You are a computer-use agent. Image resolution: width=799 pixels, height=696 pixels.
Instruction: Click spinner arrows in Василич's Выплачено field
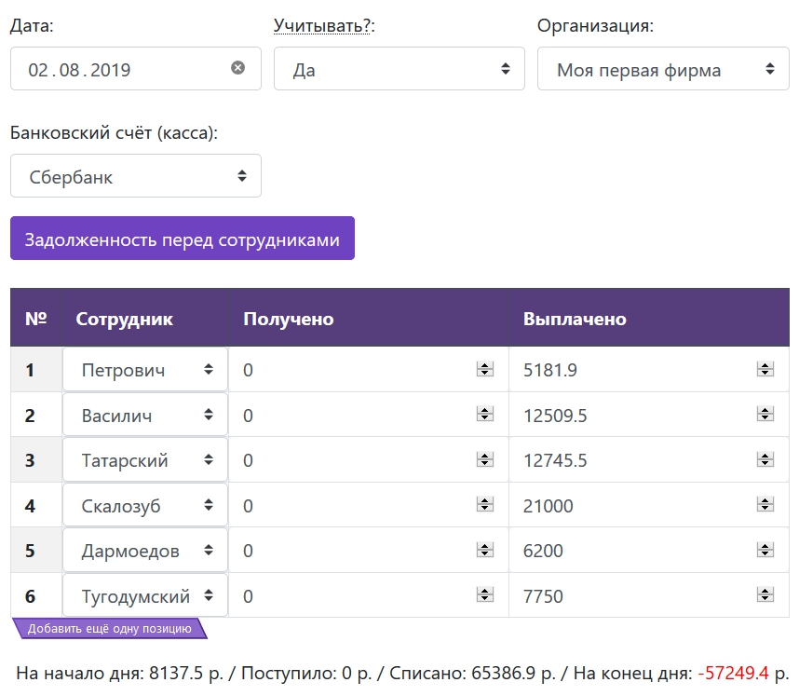[765, 416]
